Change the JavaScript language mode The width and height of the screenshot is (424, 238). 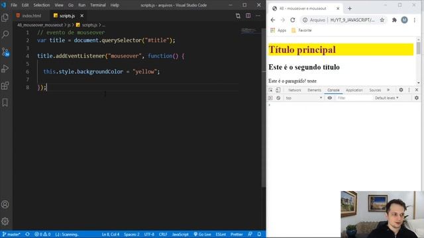180,234
